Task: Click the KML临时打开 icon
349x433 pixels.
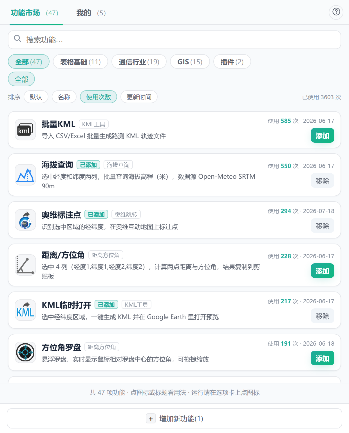Action: coord(25,310)
